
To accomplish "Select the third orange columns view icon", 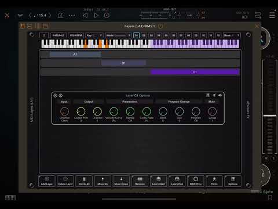I will pyautogui.click(x=38, y=26).
